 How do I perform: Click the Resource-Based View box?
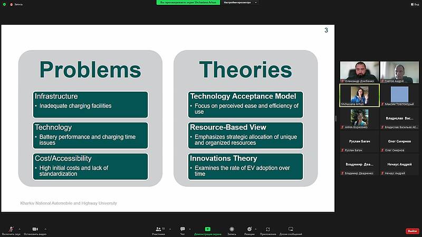(x=245, y=135)
